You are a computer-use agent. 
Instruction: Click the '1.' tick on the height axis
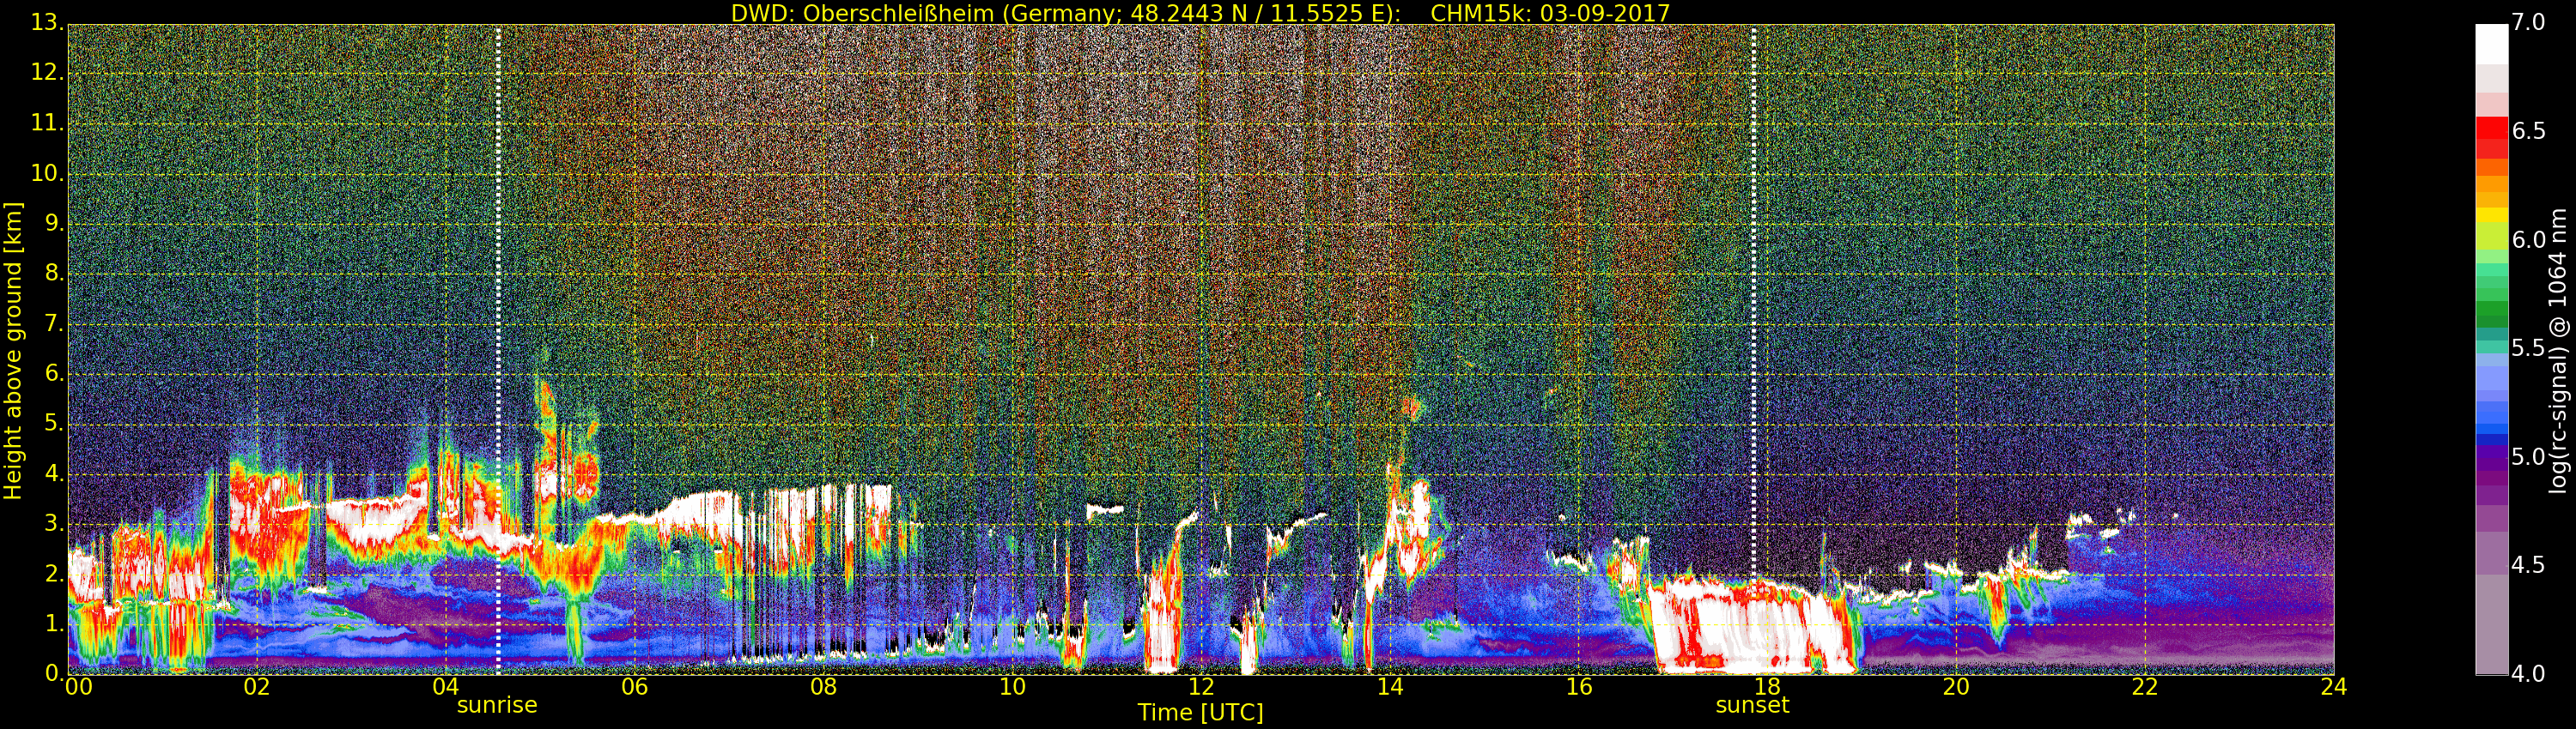54,624
